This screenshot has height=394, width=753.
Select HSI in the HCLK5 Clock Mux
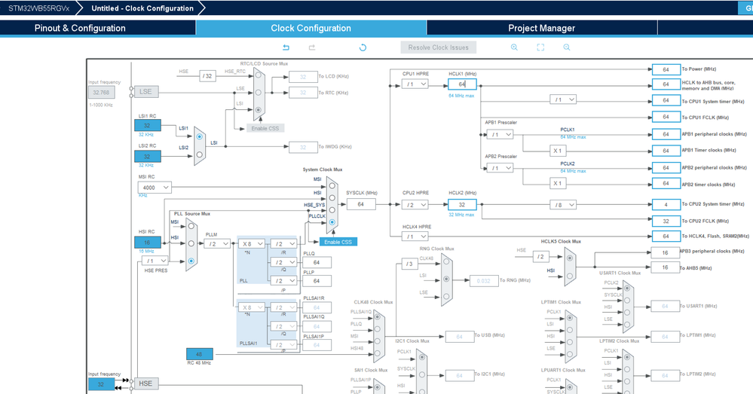coord(570,276)
